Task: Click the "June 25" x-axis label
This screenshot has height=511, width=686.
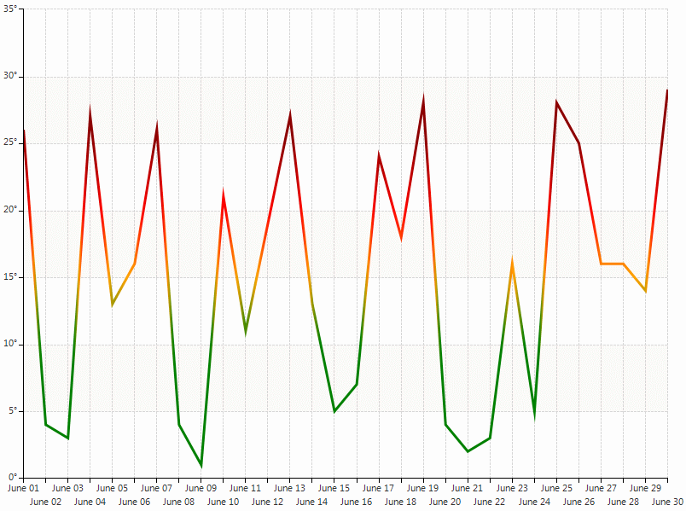Action: (556, 488)
